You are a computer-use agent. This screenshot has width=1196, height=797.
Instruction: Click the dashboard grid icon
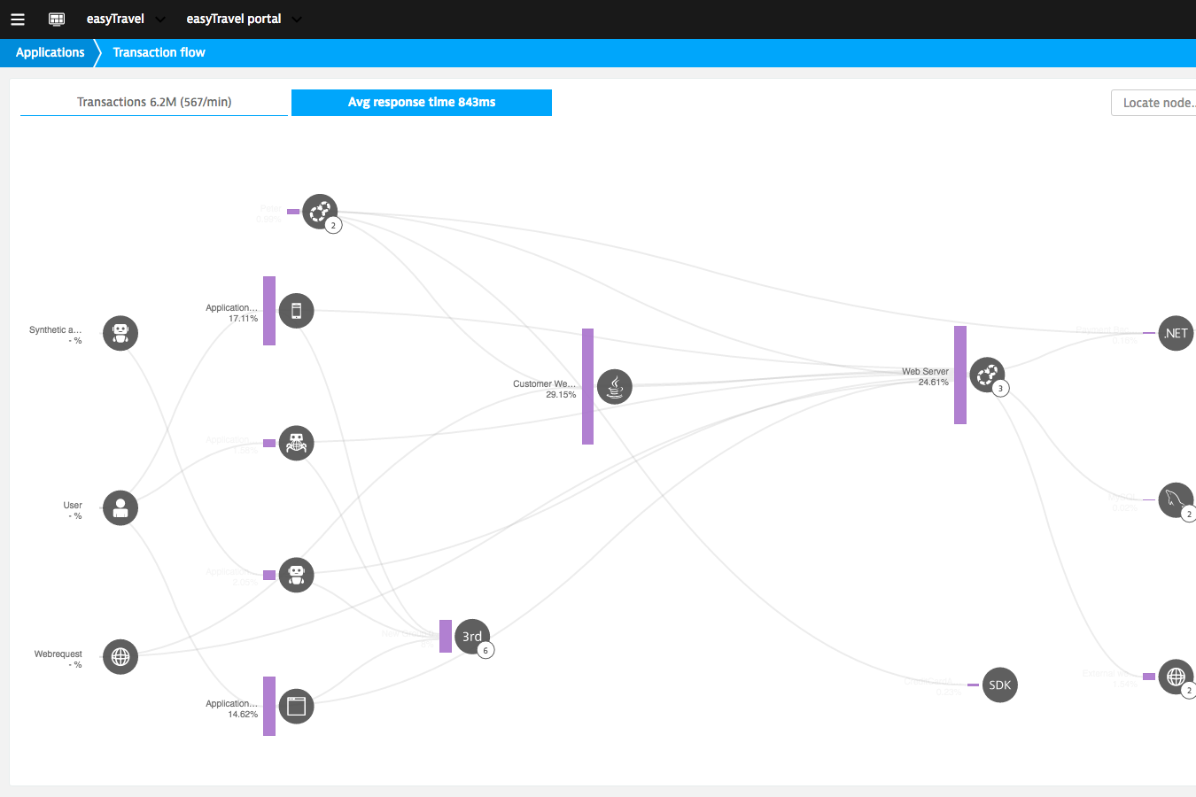point(57,19)
